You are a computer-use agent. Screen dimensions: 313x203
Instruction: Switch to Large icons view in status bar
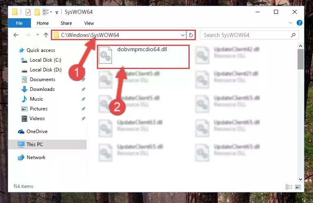(298, 187)
